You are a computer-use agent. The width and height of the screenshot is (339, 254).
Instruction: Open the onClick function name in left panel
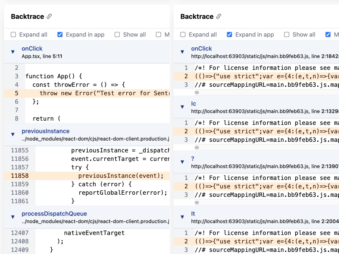(32, 49)
